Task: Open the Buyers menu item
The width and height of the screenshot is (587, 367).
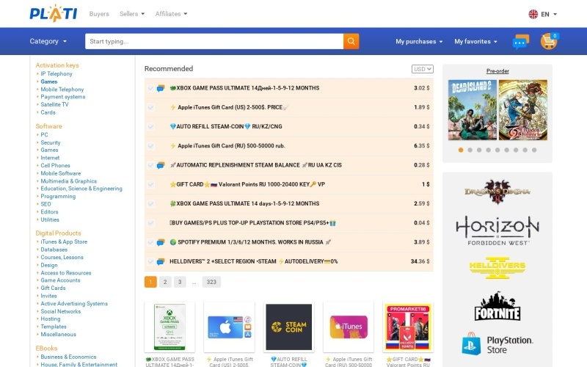Action: [x=99, y=14]
